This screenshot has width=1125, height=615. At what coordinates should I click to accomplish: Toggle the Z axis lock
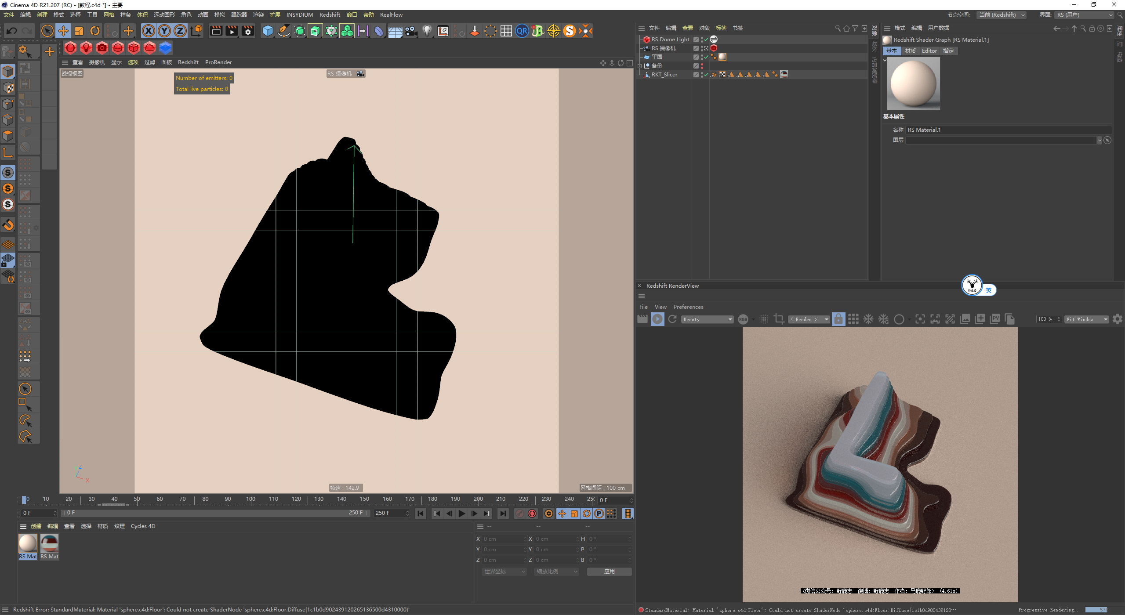tap(180, 31)
